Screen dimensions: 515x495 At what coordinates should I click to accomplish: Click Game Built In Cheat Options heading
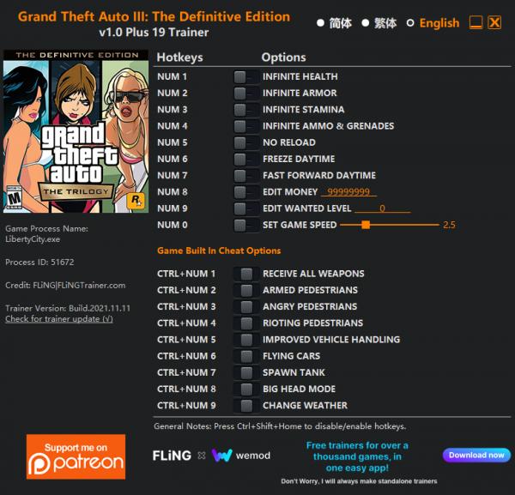(219, 251)
